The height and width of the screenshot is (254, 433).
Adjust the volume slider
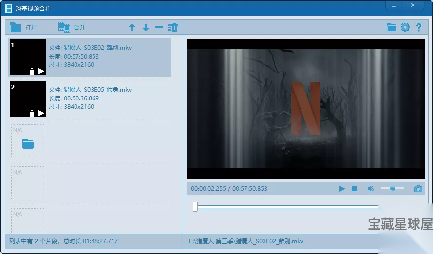point(393,189)
